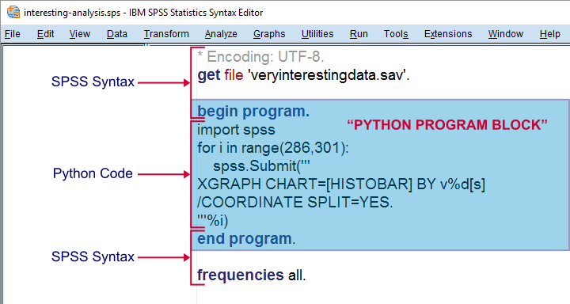Open the Analyze menu

point(221,34)
